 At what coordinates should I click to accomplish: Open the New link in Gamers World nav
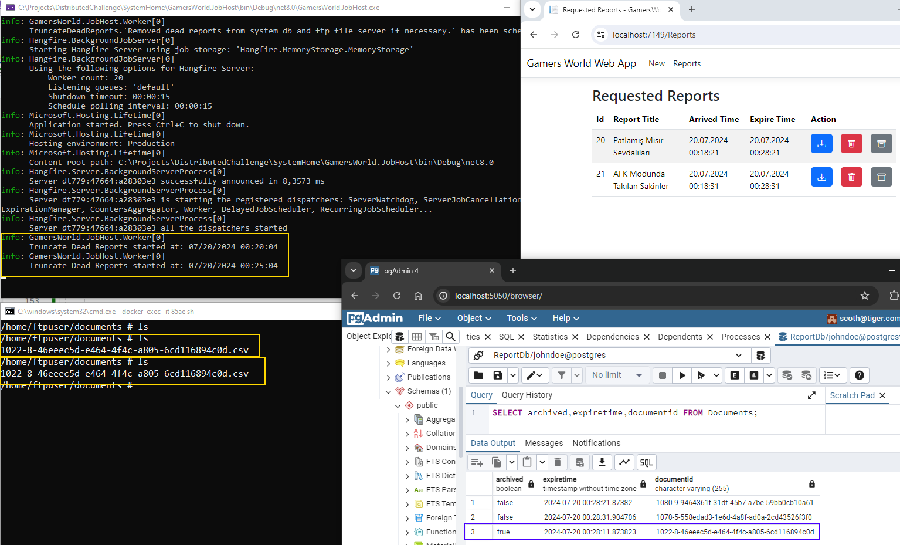tap(657, 63)
